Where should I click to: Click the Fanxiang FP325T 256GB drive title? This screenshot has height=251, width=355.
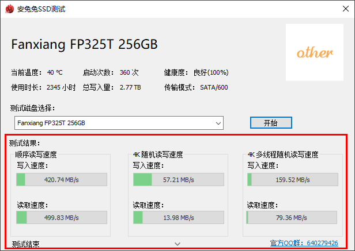[84, 45]
